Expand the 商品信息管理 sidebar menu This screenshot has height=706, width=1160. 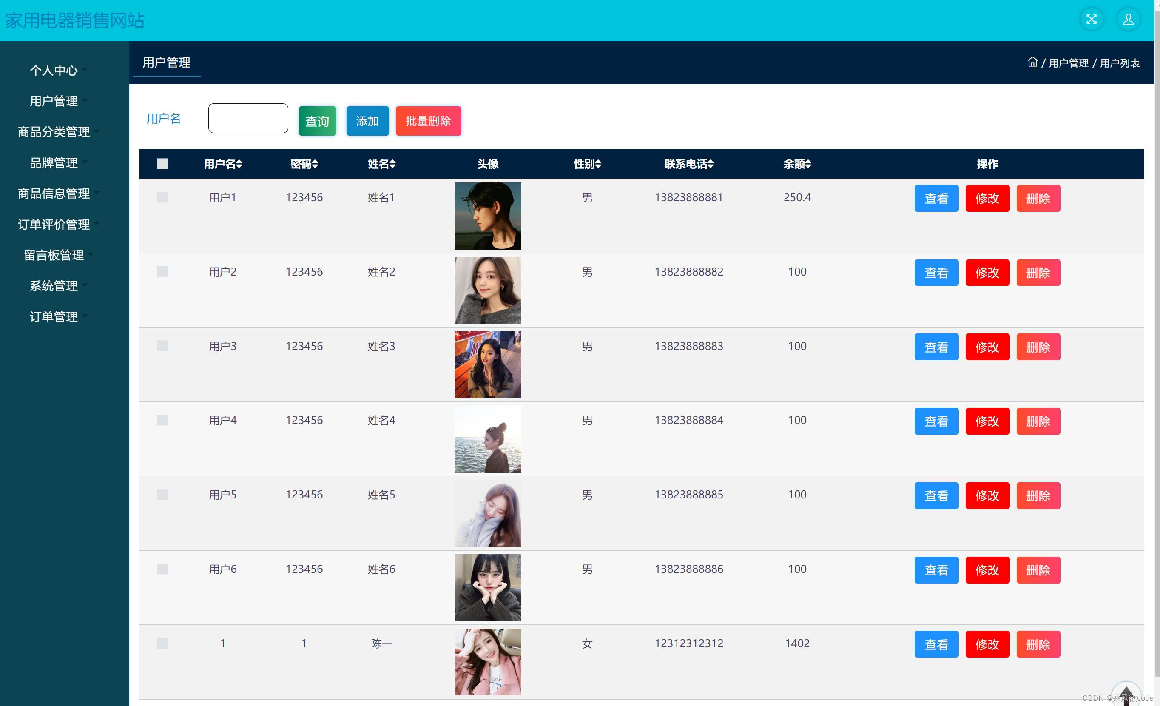click(x=54, y=194)
